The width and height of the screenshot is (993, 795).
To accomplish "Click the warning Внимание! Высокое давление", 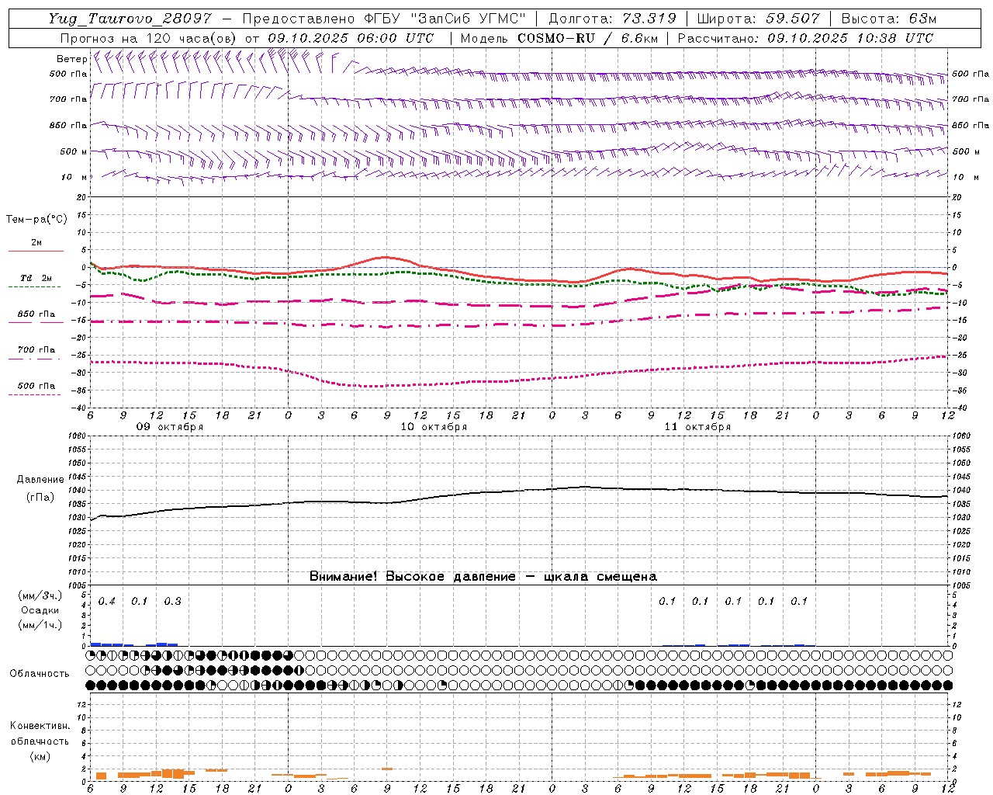I will [x=412, y=576].
